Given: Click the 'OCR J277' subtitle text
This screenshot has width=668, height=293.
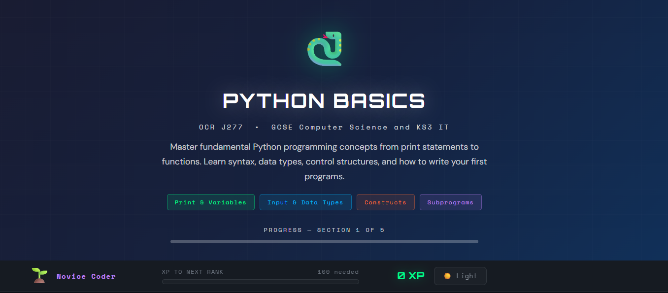Looking at the screenshot, I should pos(221,127).
